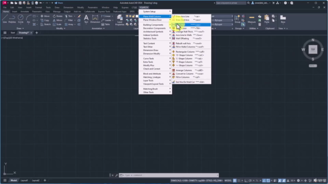Select the Line tool
328x184 pixels.
pyautogui.click(x=5, y=19)
